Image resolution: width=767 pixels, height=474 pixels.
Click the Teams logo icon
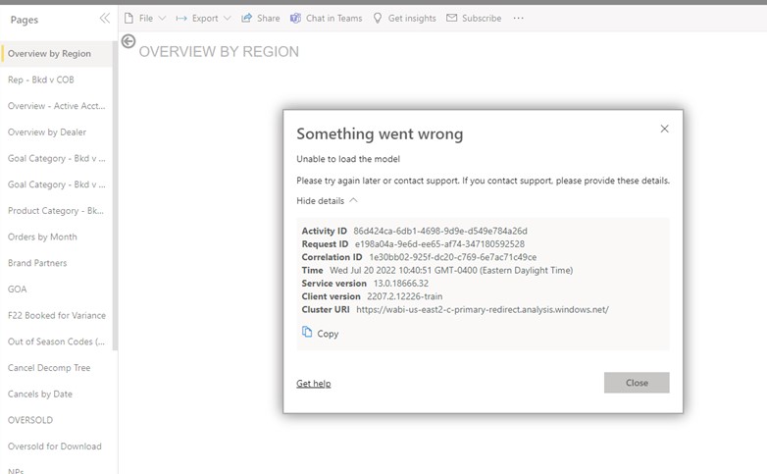[x=295, y=18]
